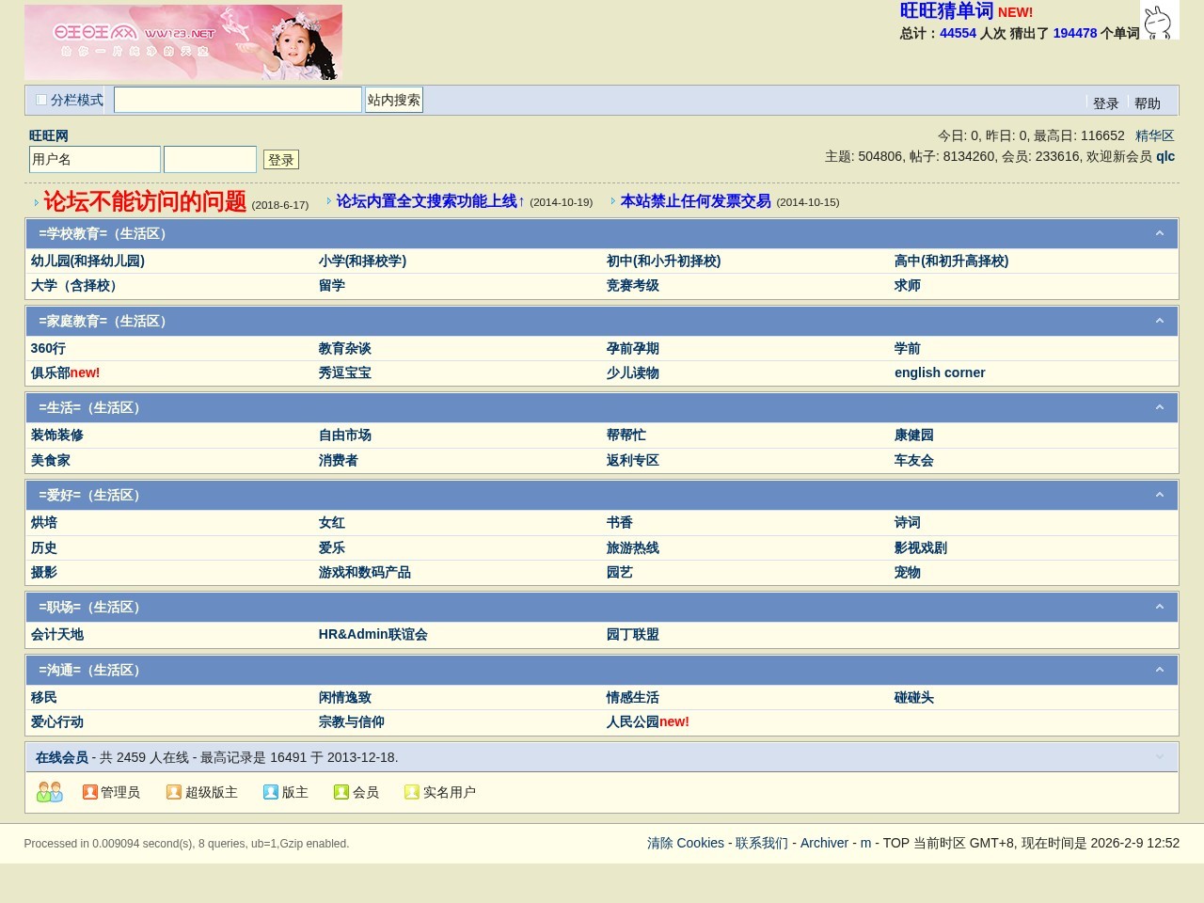Open the 旺旺猜单词 link
Image resolution: width=1204 pixels, height=903 pixels.
tap(946, 11)
